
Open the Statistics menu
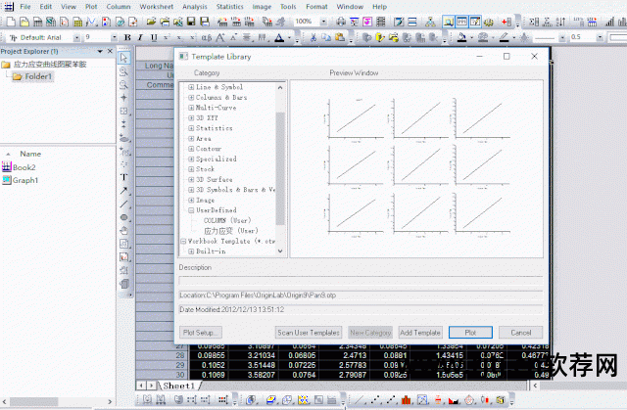(229, 7)
